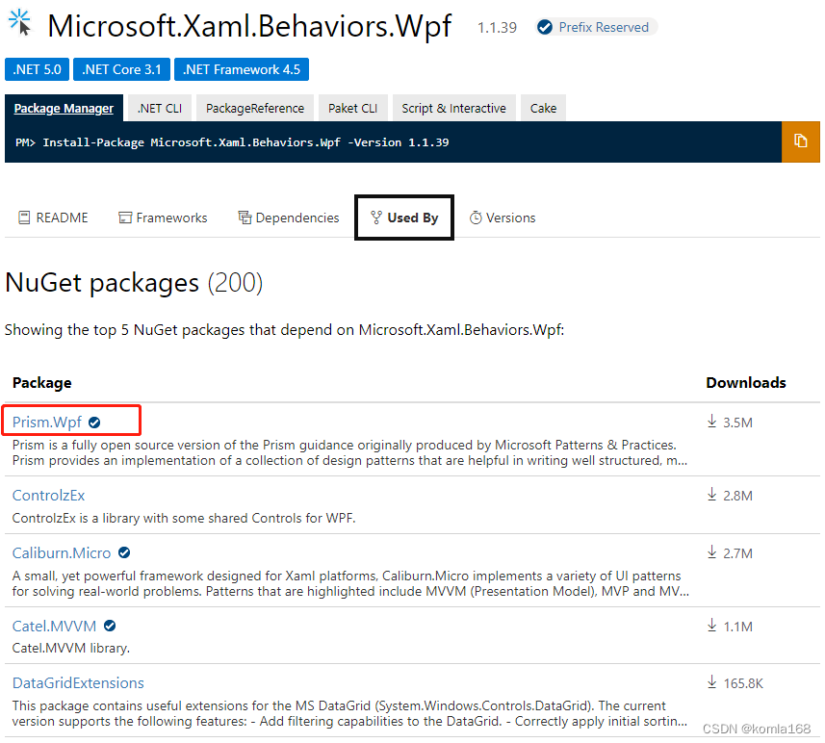Click the copy install command icon
The height and width of the screenshot is (743, 825).
[801, 141]
